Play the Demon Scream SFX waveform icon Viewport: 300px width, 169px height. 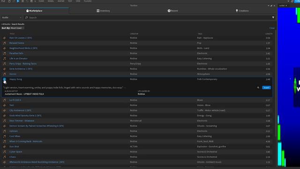tap(4, 126)
